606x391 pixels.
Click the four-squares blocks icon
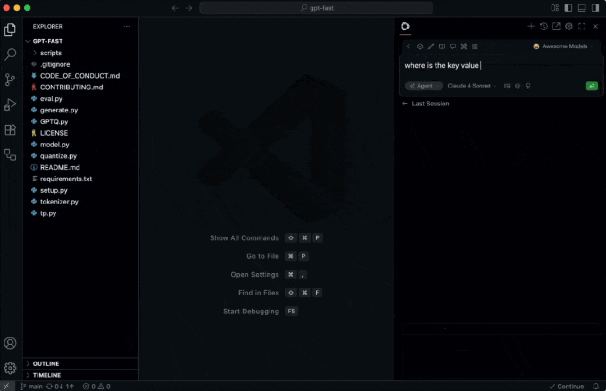click(475, 47)
